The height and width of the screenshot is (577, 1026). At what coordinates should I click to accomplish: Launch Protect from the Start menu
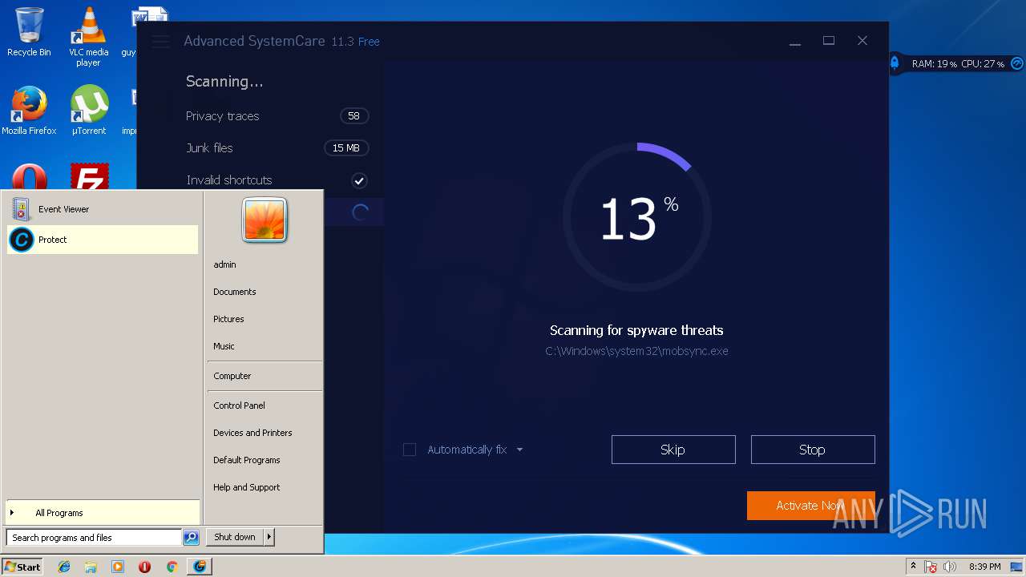tap(103, 240)
